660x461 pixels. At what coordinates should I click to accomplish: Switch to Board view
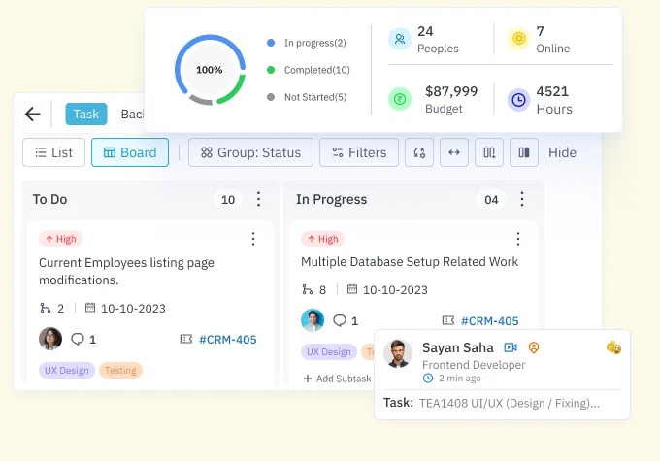coord(130,152)
